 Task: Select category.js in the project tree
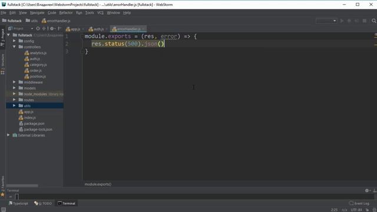pyautogui.click(x=35, y=65)
